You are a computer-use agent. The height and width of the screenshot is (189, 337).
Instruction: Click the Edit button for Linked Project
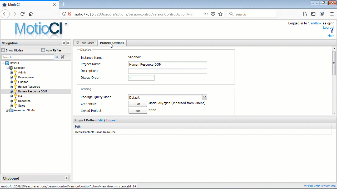point(138,111)
